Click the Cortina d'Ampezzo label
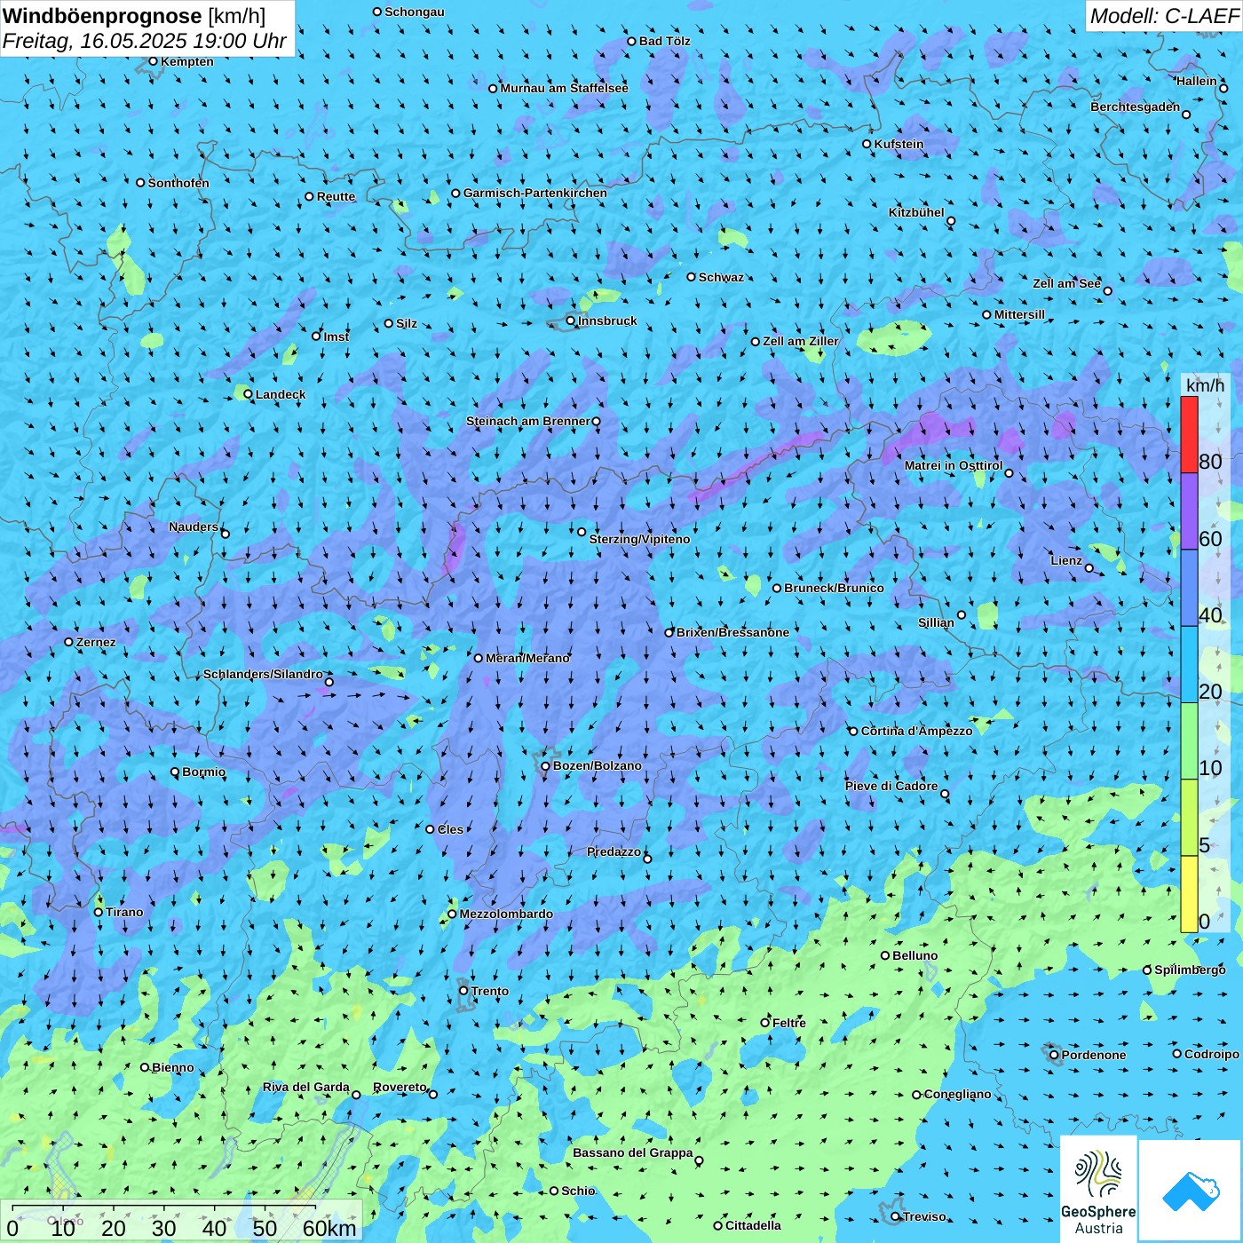This screenshot has width=1243, height=1243. (x=916, y=731)
